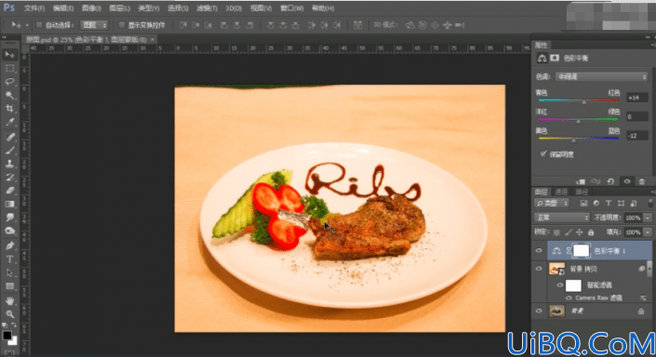Click the lock image pixels brush icon
This screenshot has width=656, height=357.
point(569,232)
